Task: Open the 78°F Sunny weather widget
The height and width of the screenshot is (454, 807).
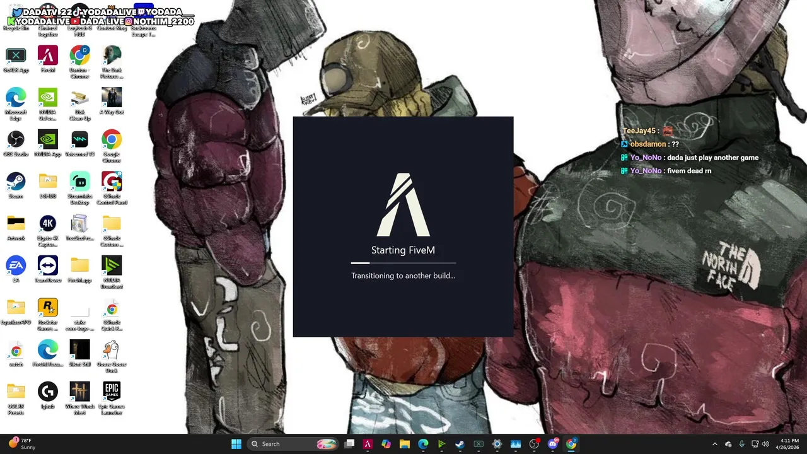Action: point(23,444)
